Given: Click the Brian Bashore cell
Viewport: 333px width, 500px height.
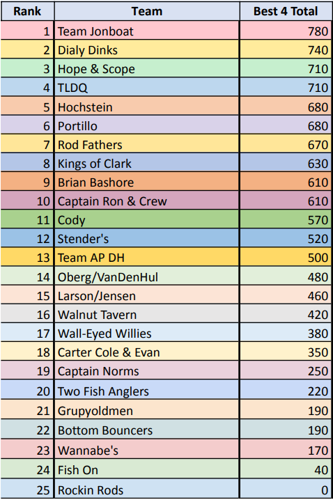Looking at the screenshot, I should tap(147, 182).
